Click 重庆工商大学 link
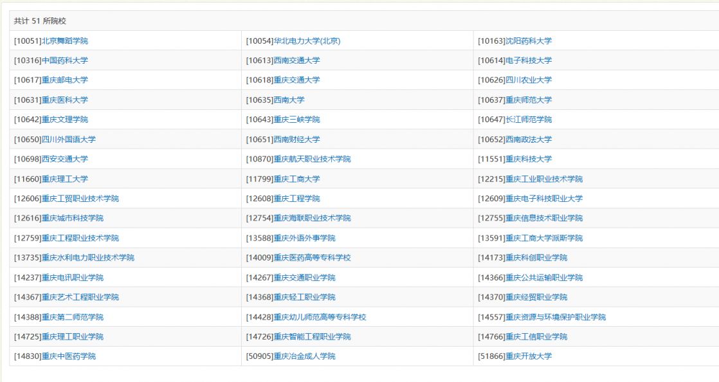Image resolution: width=719 pixels, height=382 pixels. 296,179
